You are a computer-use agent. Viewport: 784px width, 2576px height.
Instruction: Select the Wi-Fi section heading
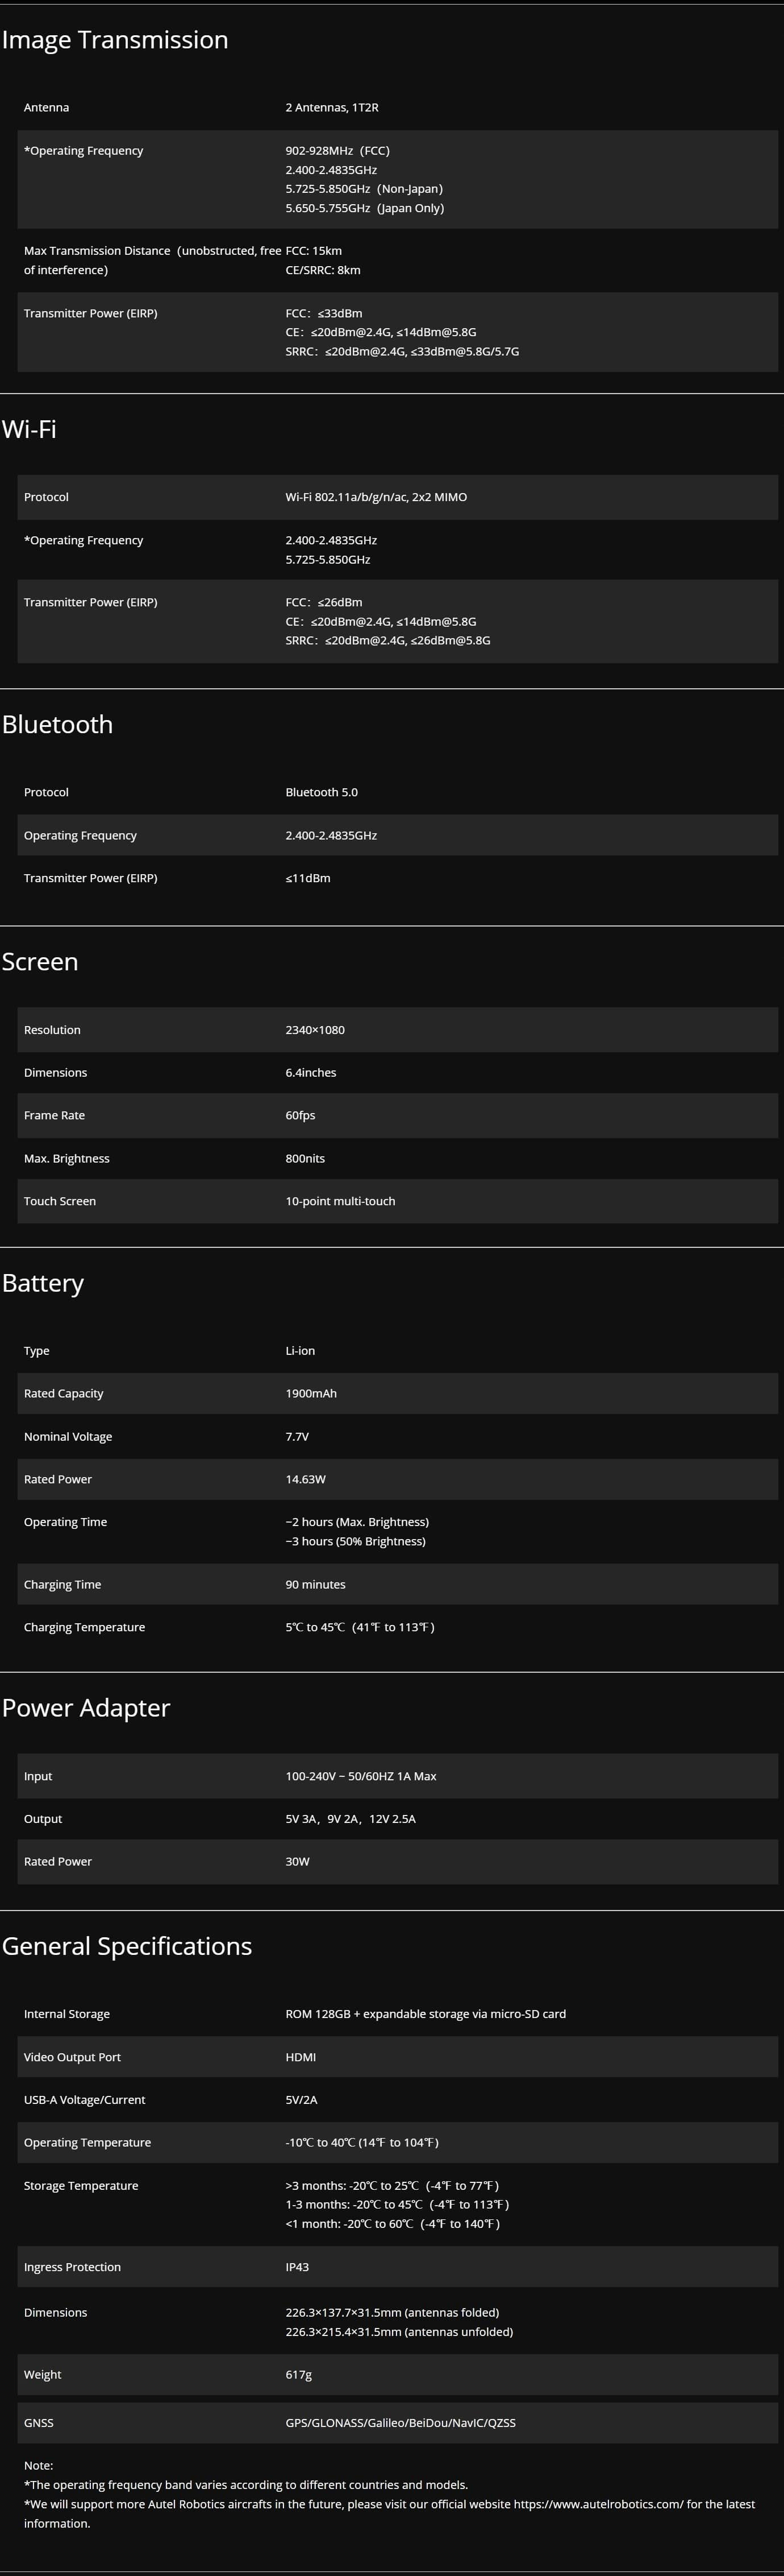coord(29,429)
